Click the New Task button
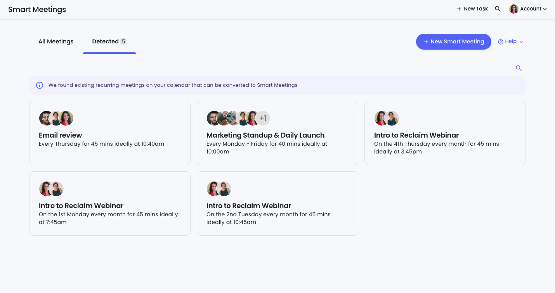Screen dimensions: 555x293 [x=472, y=9]
